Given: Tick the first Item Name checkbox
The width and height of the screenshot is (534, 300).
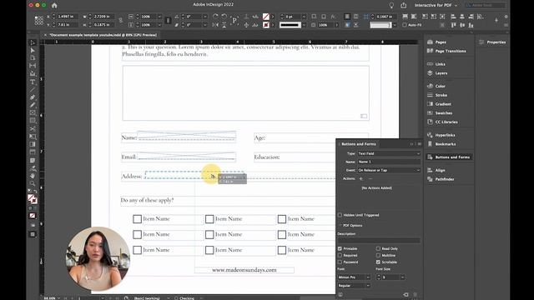Looking at the screenshot, I should coord(137,219).
